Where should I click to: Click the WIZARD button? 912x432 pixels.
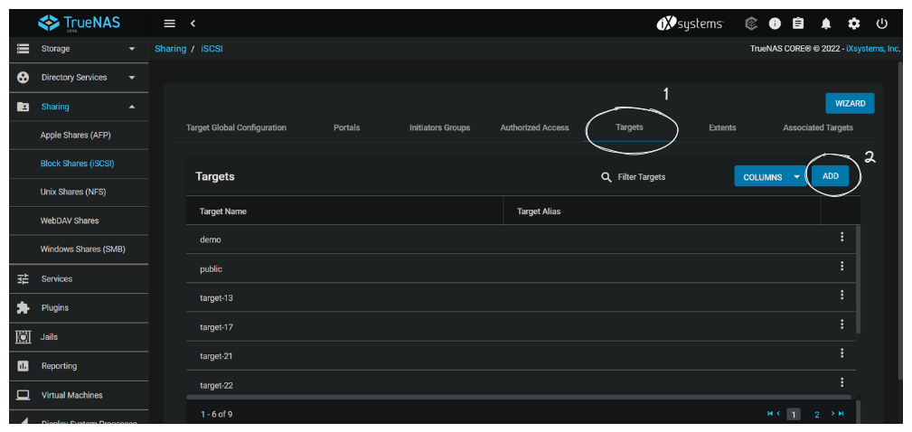850,104
